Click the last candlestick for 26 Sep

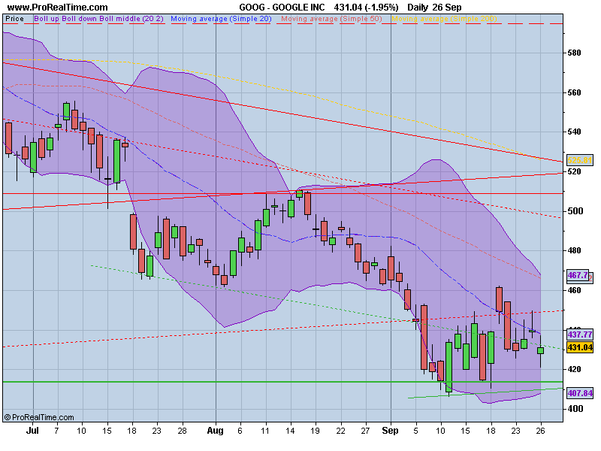coord(540,350)
